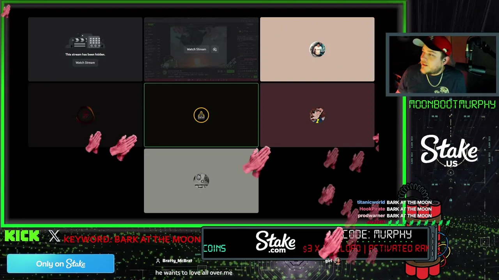The height and width of the screenshot is (280, 499).
Task: Click the user icon beside Bratty_McBrat
Action: pos(158,261)
